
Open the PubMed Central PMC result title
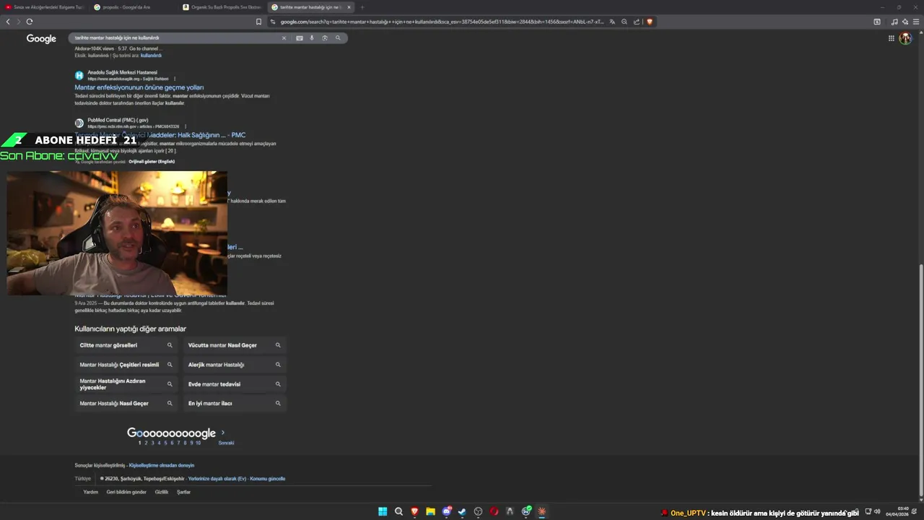(160, 135)
